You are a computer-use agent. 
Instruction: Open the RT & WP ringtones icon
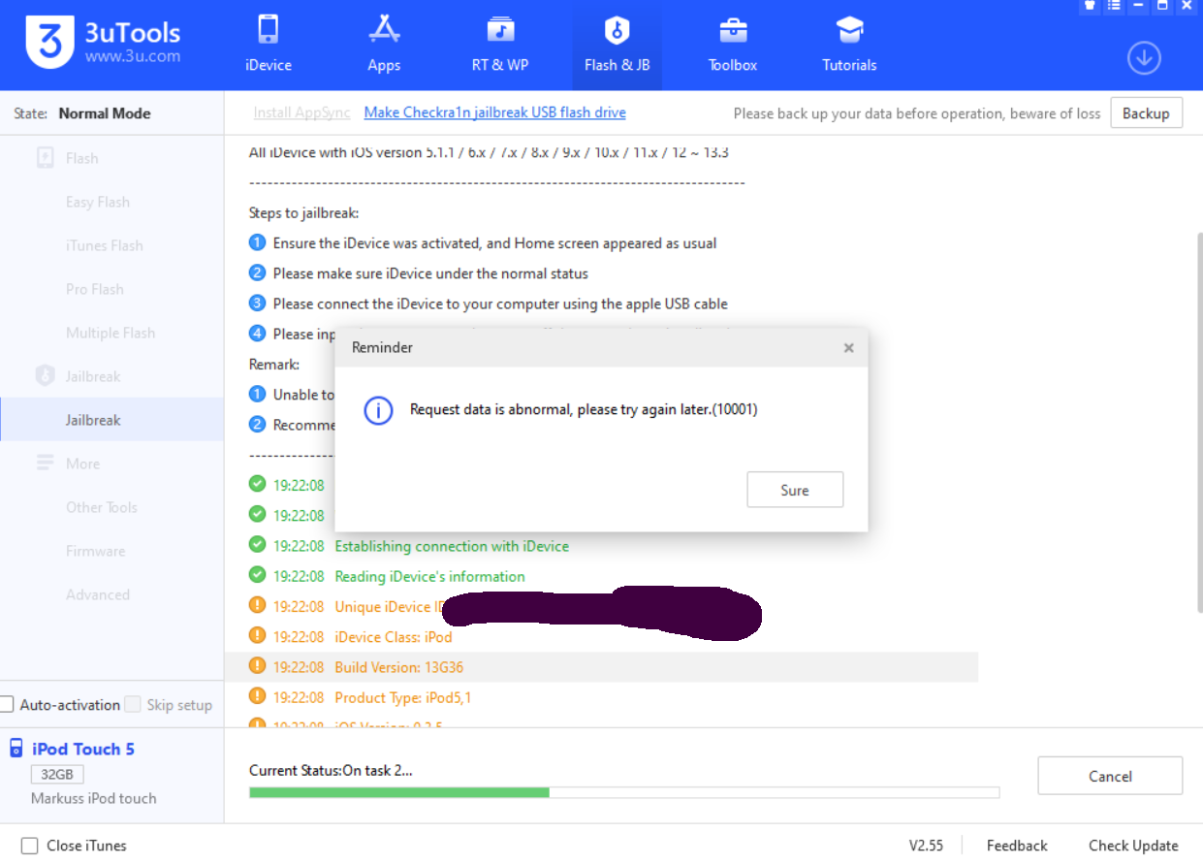click(500, 31)
